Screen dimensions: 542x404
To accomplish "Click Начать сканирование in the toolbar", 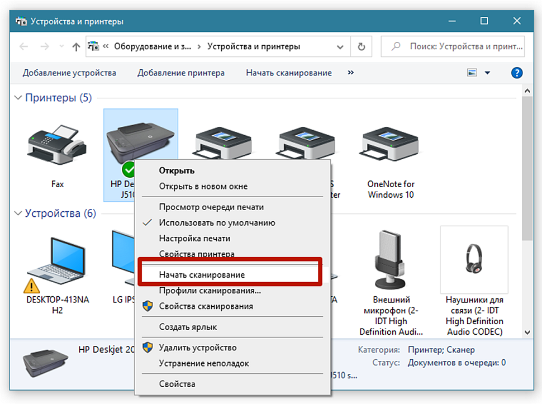I will [289, 73].
